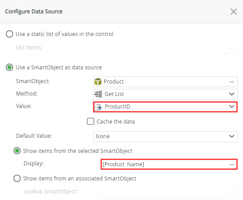Image resolution: width=243 pixels, height=200 pixels.
Task: Expand the Method dropdown arrow
Action: [x=232, y=94]
